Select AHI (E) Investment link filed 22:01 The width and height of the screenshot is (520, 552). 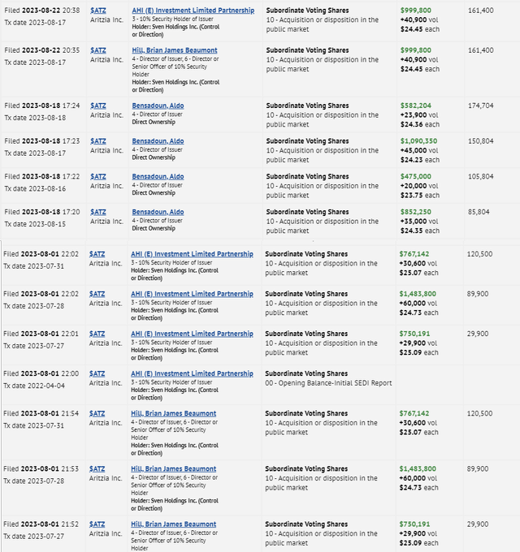[193, 334]
